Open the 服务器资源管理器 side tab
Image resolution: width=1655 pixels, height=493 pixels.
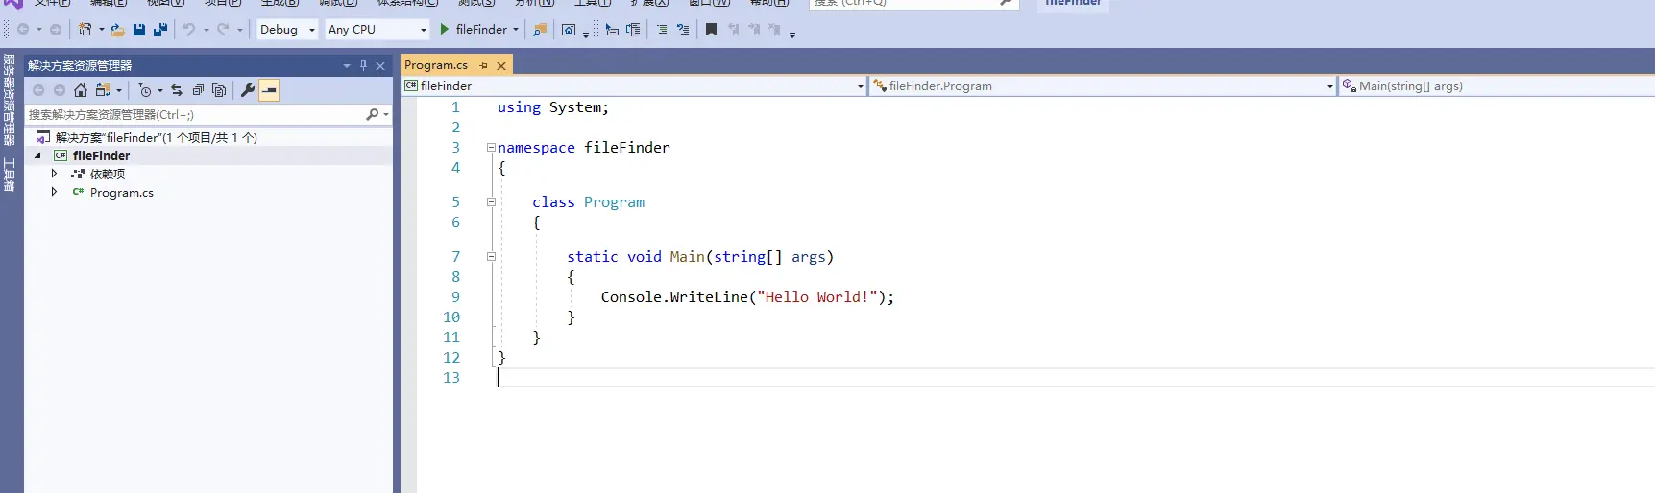9,99
